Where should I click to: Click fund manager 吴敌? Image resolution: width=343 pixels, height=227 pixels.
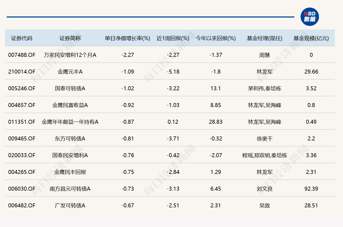(x=265, y=205)
